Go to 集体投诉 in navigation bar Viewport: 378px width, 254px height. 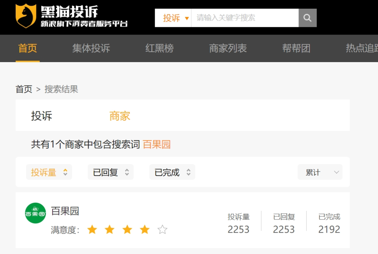(91, 48)
